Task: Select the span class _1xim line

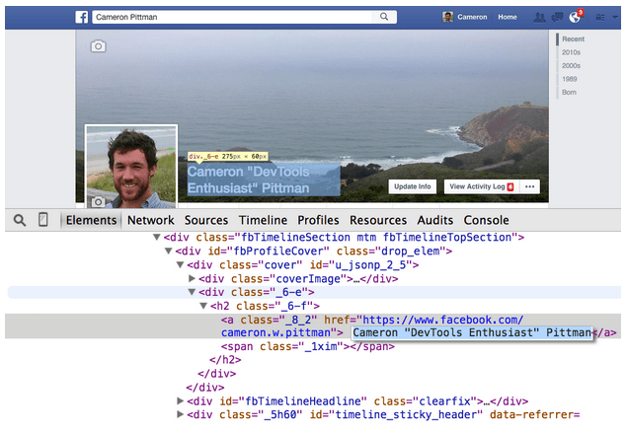Action: [x=308, y=346]
